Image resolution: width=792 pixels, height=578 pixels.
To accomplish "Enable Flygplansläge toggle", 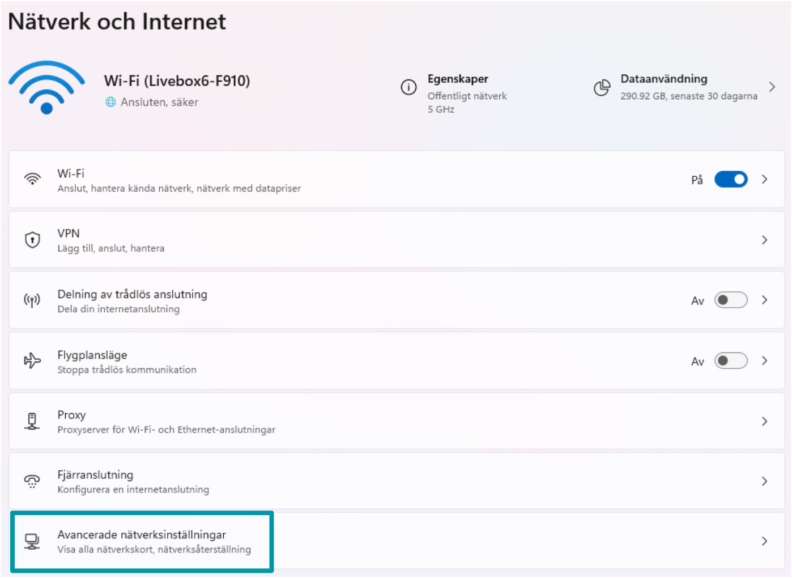I will tap(731, 360).
